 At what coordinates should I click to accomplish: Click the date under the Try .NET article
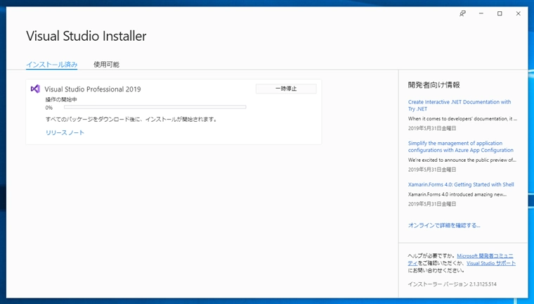pyautogui.click(x=432, y=128)
